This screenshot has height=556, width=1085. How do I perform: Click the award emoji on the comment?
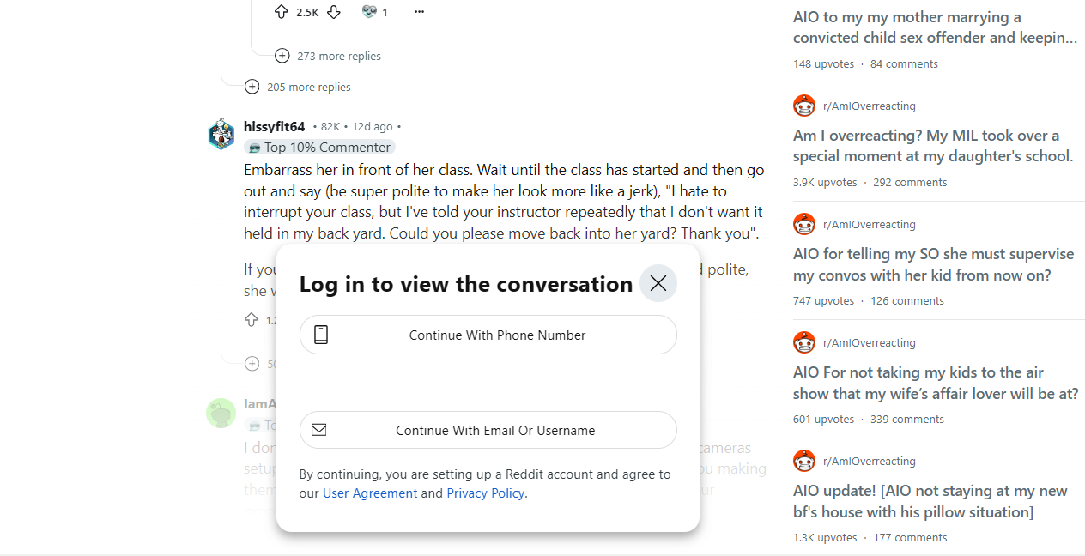tap(370, 11)
